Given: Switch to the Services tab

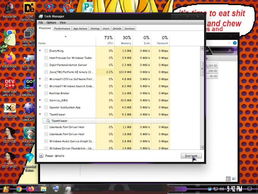Looking at the screenshot, I should 130,29.
